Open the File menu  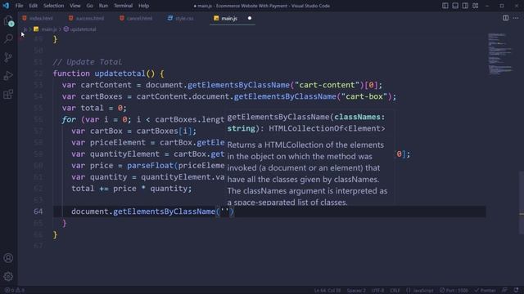[x=19, y=6]
